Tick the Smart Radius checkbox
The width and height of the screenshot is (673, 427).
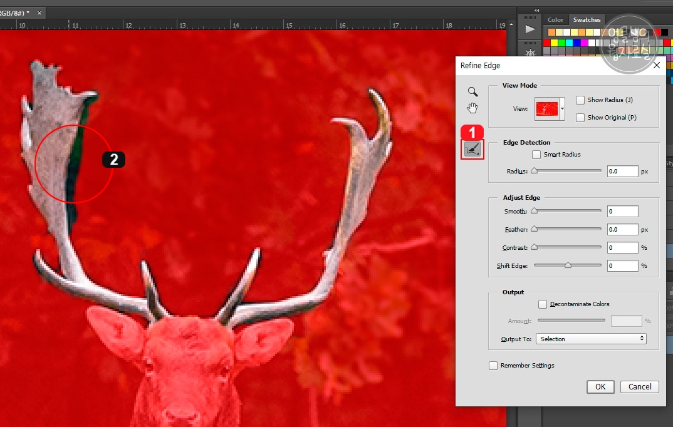click(536, 155)
